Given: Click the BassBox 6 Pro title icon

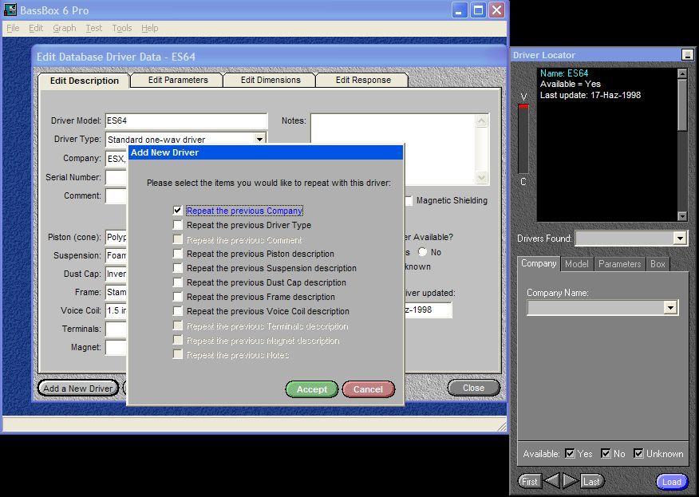Looking at the screenshot, I should [x=11, y=10].
